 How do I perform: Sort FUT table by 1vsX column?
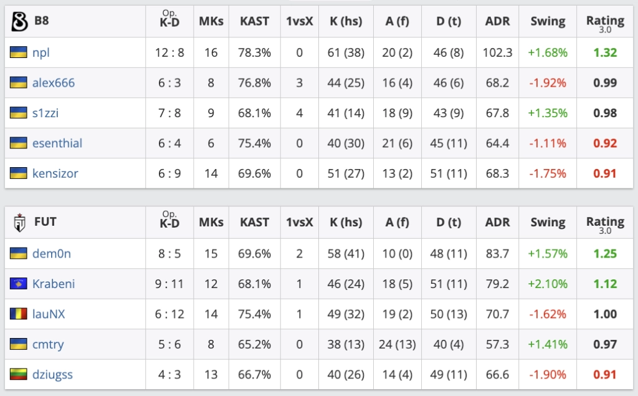(x=300, y=223)
